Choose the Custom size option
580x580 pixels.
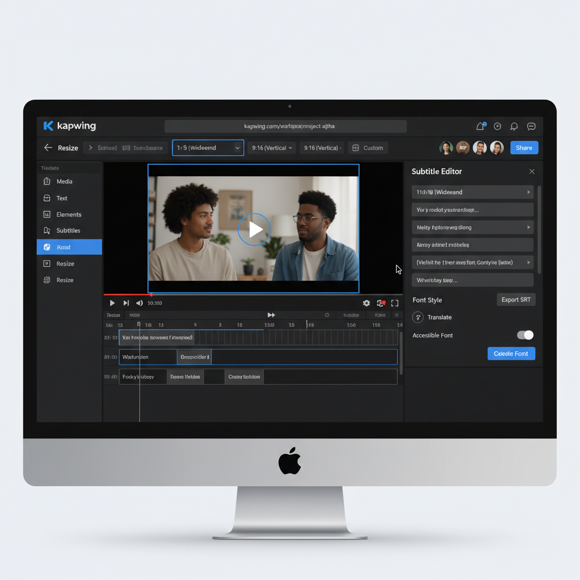368,148
